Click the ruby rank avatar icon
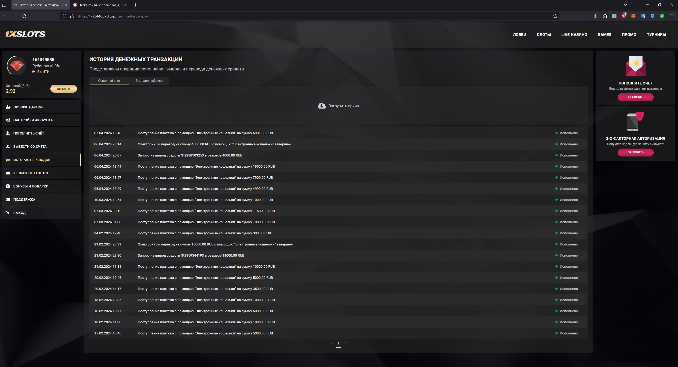 [17, 65]
